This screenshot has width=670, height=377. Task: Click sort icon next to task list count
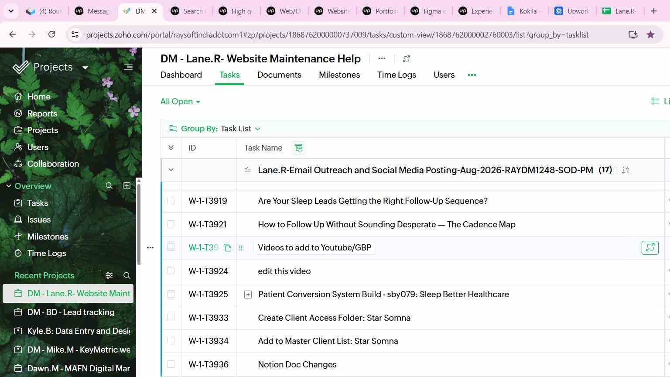coord(625,170)
